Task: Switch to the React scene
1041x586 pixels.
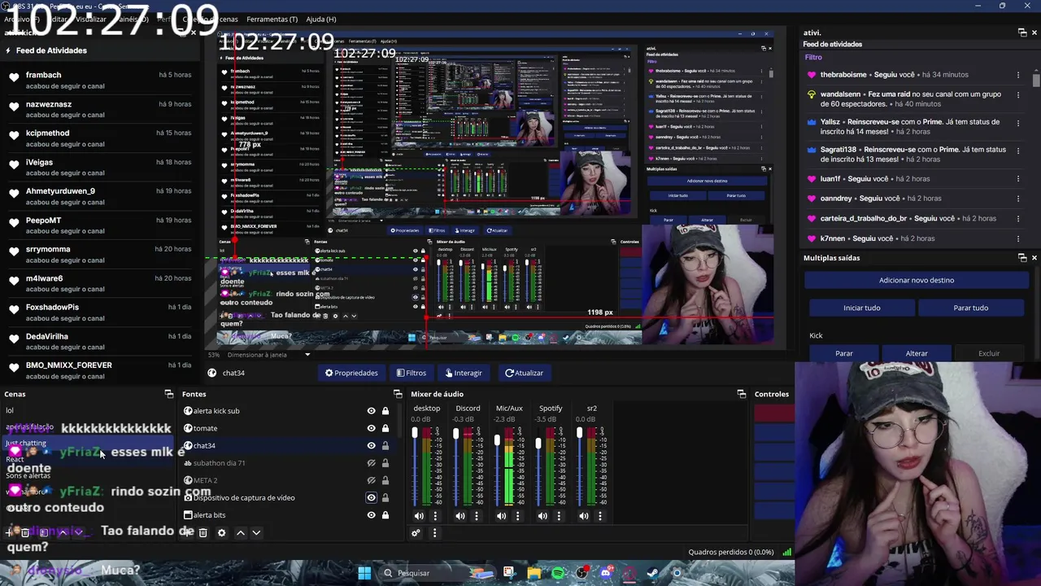Action: (15, 460)
